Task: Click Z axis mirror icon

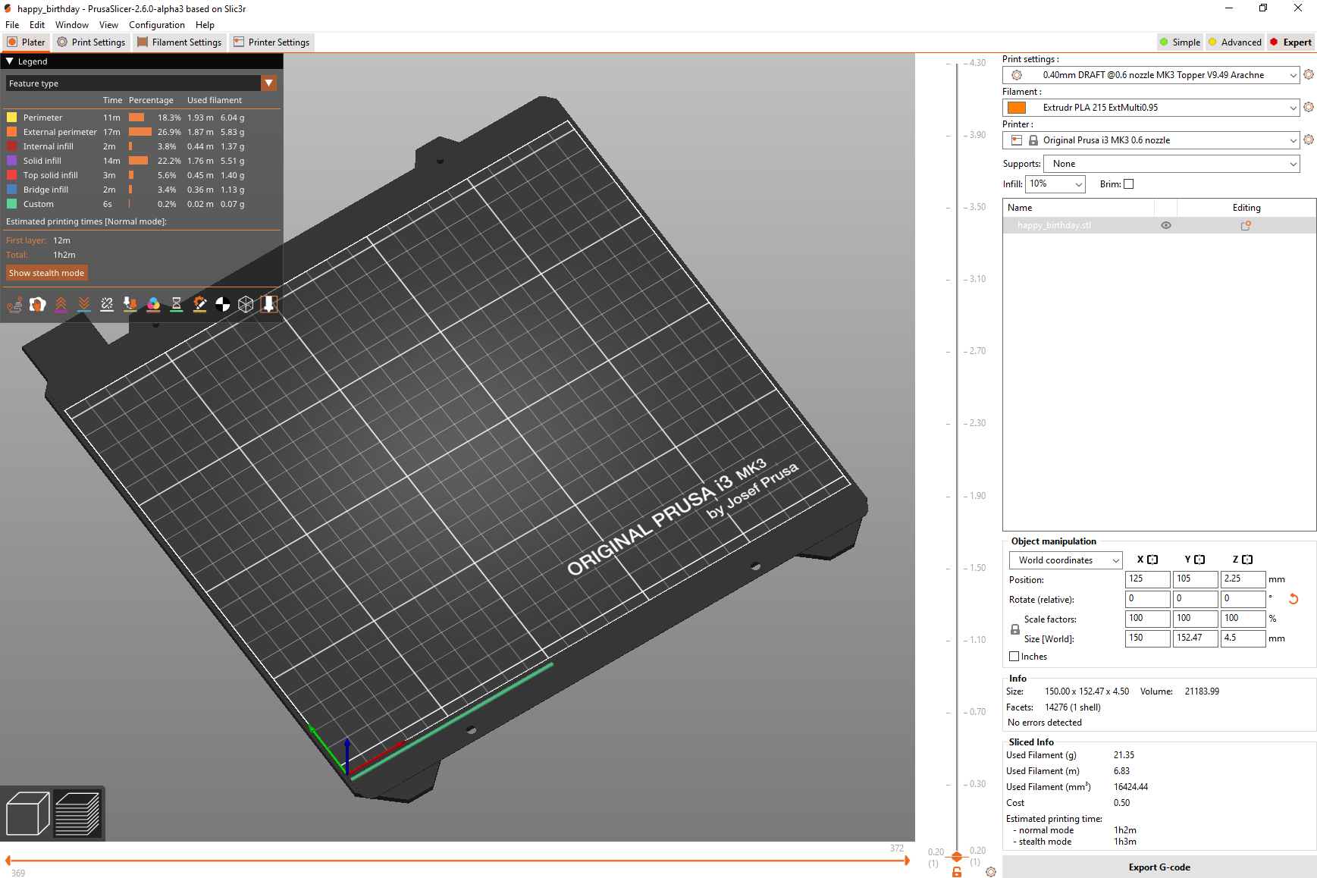Action: tap(1247, 560)
